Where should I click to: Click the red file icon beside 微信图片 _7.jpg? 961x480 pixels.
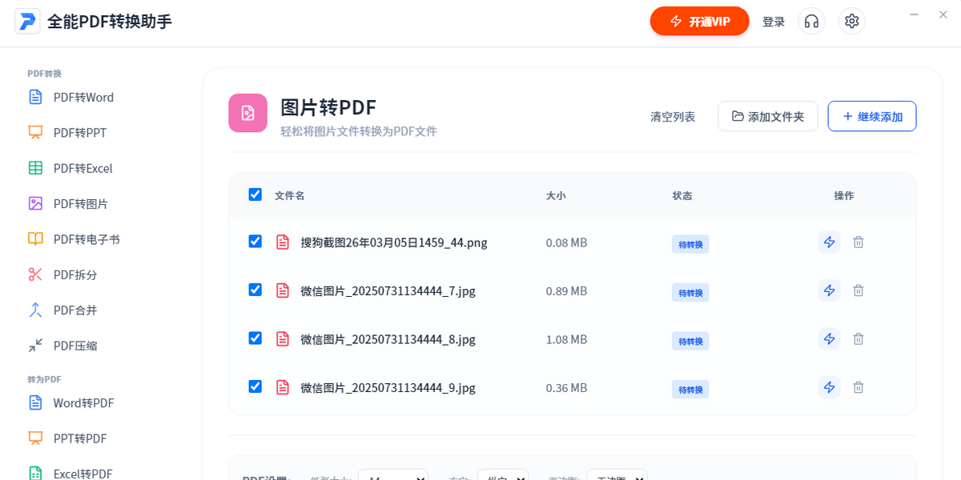pos(283,290)
